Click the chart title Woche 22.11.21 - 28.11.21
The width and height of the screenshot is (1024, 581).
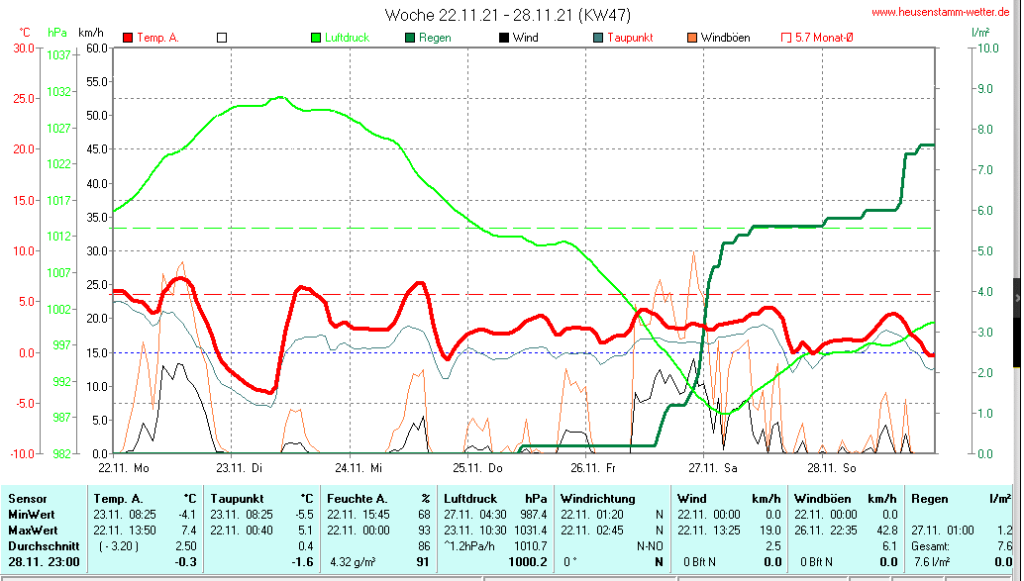point(479,15)
